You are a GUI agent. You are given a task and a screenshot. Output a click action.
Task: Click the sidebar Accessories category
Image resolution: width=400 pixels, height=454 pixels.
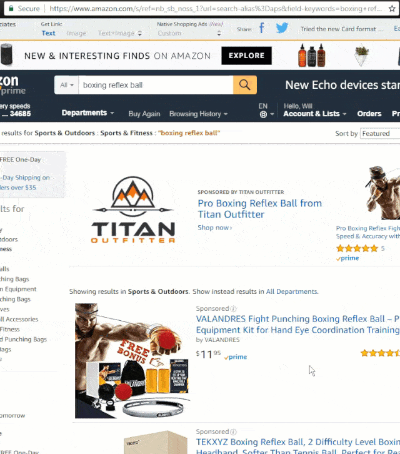(19, 319)
